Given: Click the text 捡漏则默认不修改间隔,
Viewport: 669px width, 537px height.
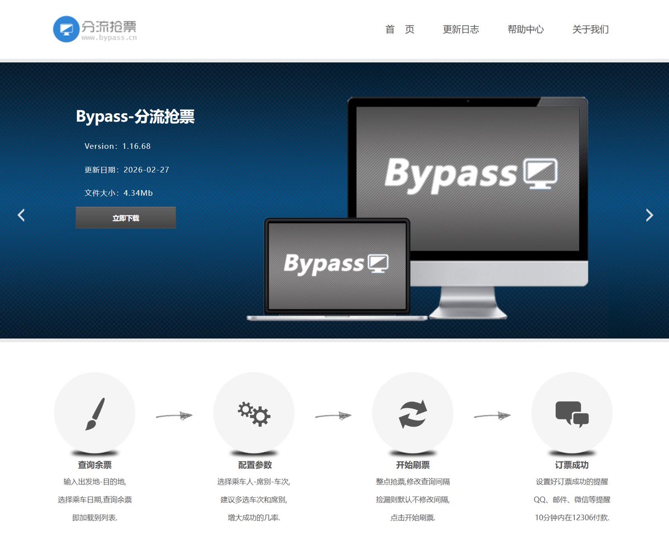Looking at the screenshot, I should [x=413, y=500].
